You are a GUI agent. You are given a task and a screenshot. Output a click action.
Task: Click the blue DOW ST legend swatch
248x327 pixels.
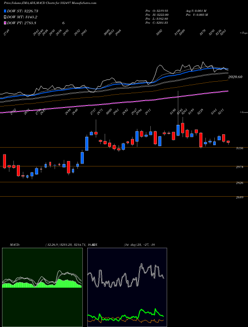click(5, 11)
